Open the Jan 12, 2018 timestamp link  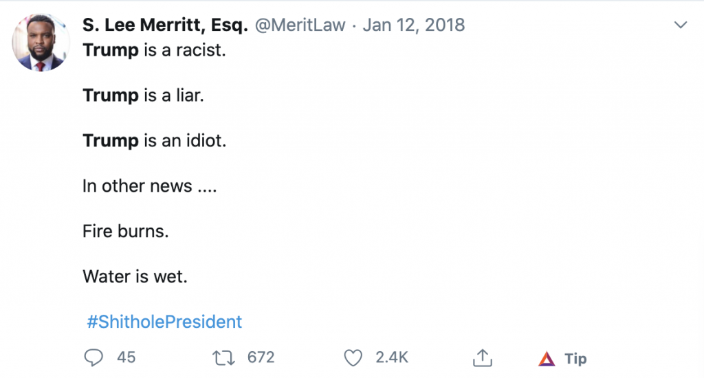click(x=414, y=25)
